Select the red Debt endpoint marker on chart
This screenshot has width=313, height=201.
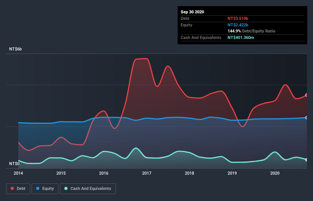(307, 95)
